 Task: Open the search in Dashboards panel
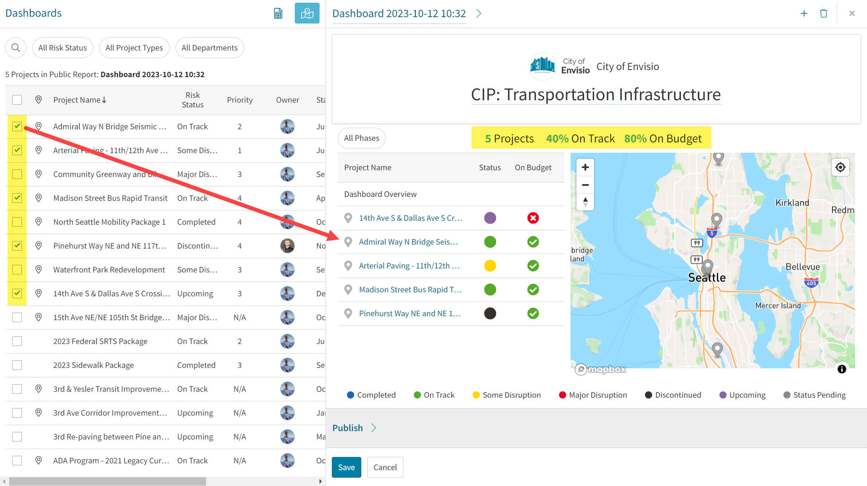pyautogui.click(x=16, y=47)
